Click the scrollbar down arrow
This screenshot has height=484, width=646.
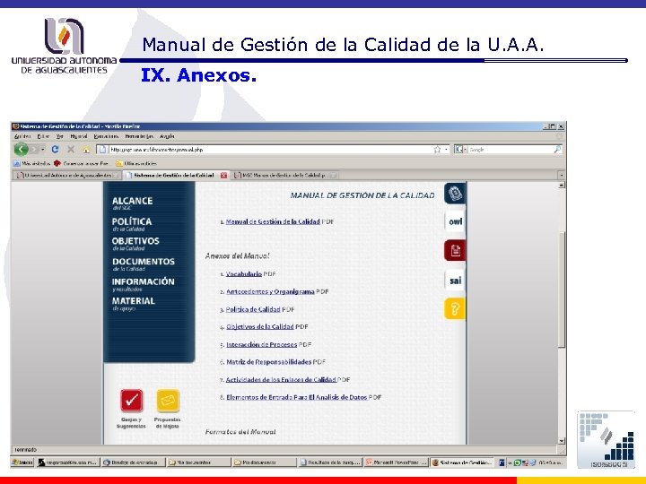click(562, 441)
